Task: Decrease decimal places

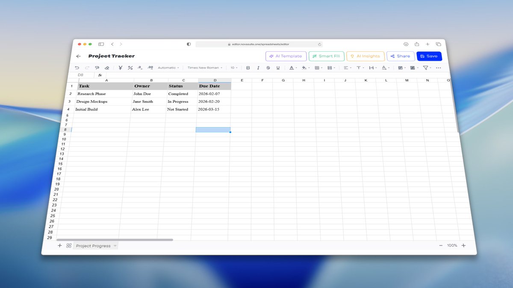Action: (x=140, y=67)
